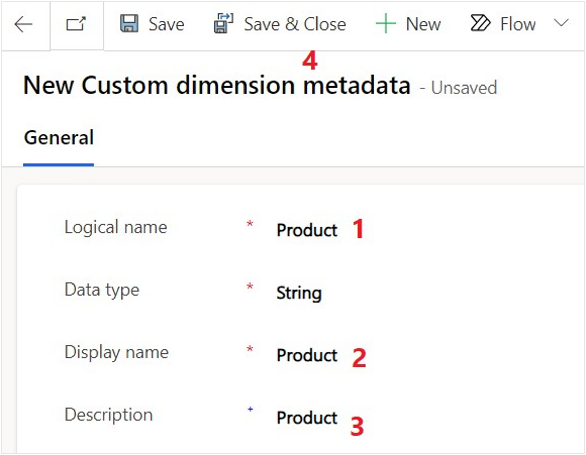Click the Save & Close icon

224,23
